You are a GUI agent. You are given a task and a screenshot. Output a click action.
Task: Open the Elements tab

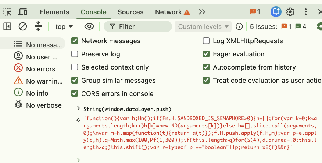click(x=54, y=12)
